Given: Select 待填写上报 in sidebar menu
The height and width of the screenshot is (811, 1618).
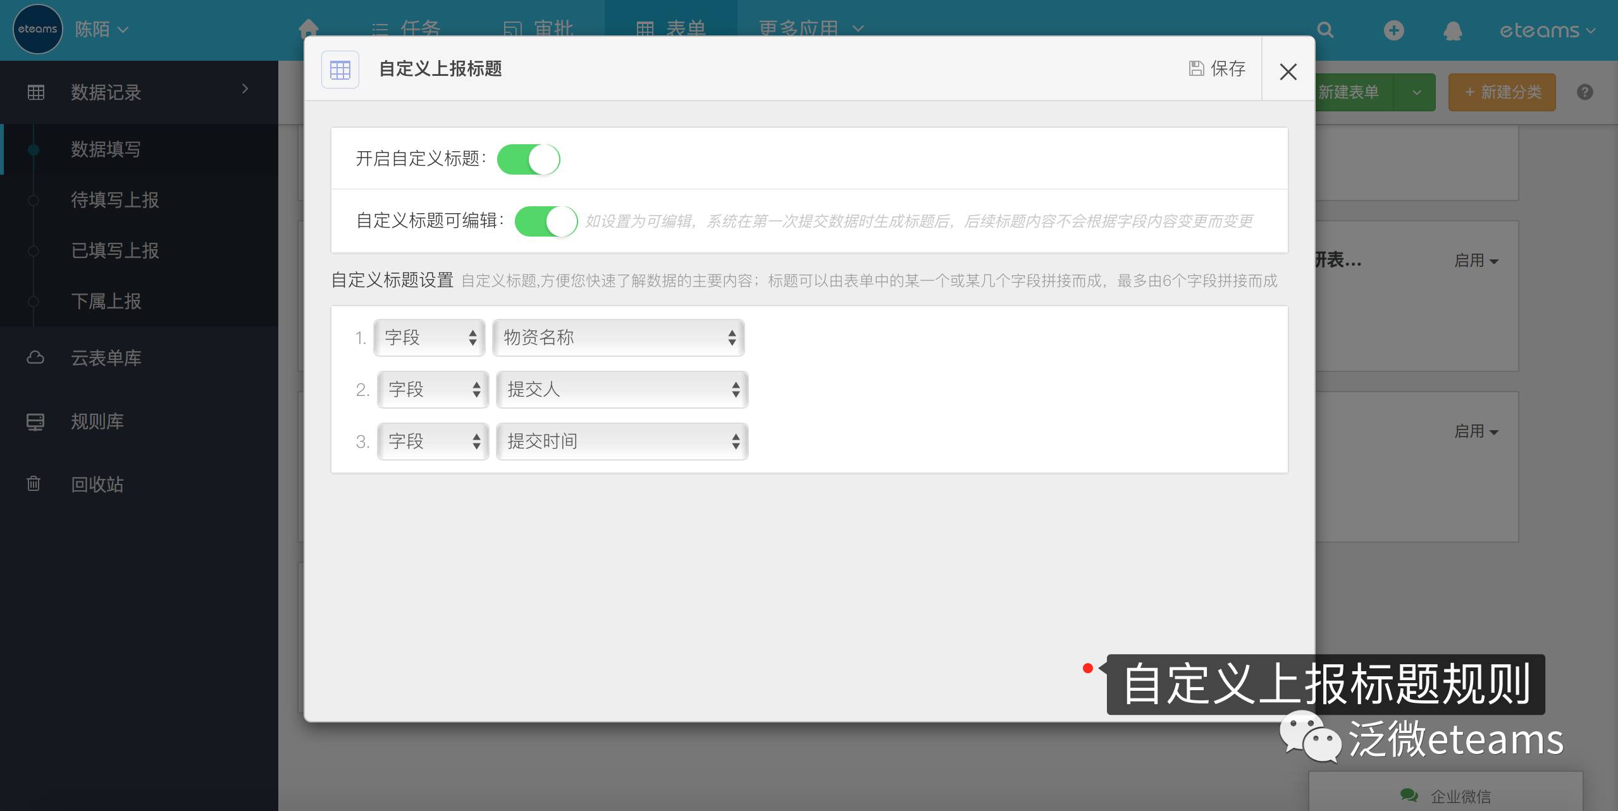Looking at the screenshot, I should (x=114, y=200).
